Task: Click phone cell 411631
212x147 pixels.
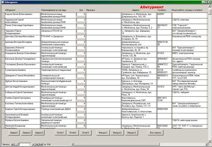Action: 164,54
